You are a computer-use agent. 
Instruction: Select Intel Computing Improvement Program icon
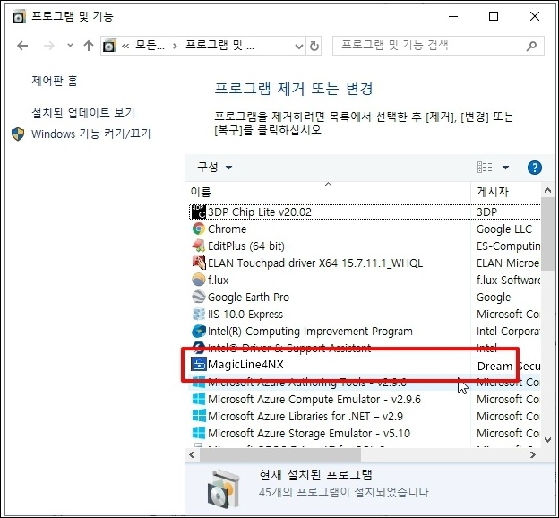click(x=199, y=331)
